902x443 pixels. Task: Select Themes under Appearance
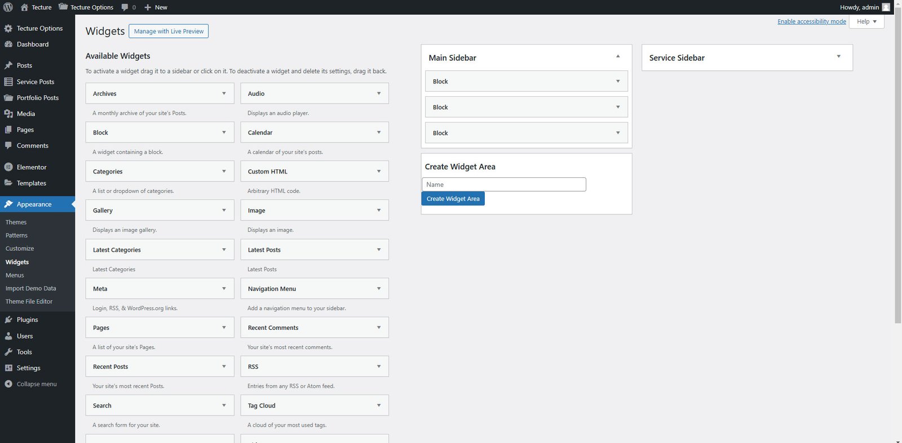[16, 222]
